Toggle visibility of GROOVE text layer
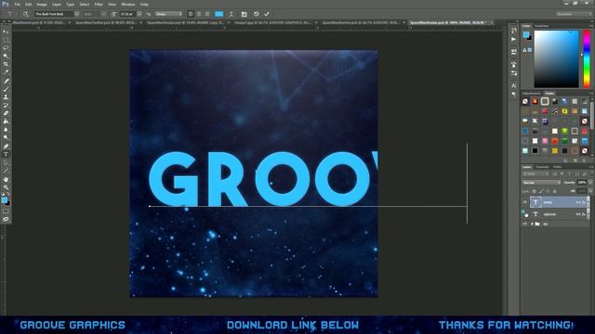Viewport: 595px width, 334px height. [x=525, y=214]
